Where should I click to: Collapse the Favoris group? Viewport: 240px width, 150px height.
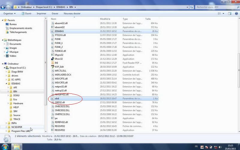[x=2, y=20]
